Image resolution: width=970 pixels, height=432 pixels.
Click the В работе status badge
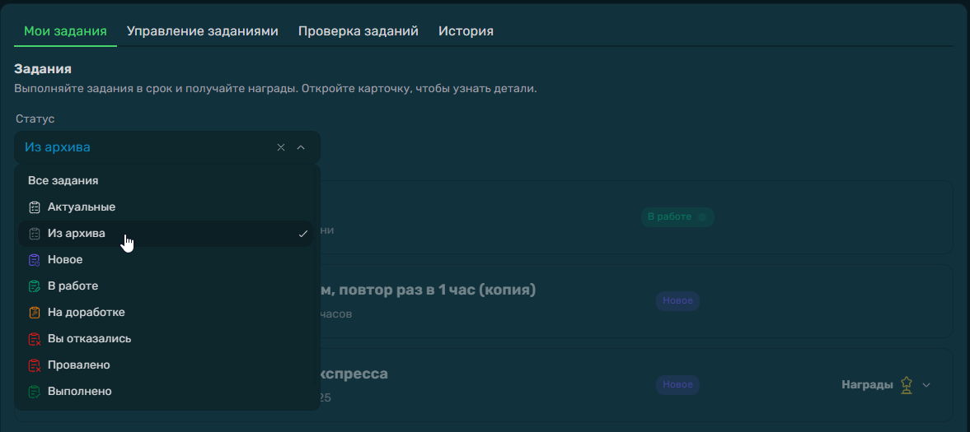point(677,217)
